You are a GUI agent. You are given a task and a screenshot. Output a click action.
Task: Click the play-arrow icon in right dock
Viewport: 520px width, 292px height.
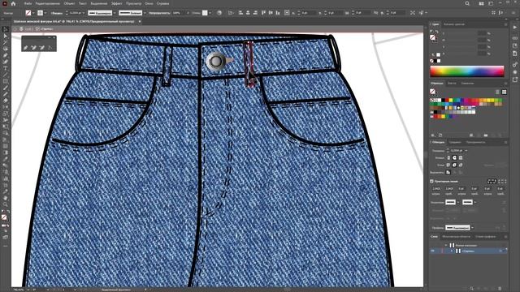click(x=514, y=28)
